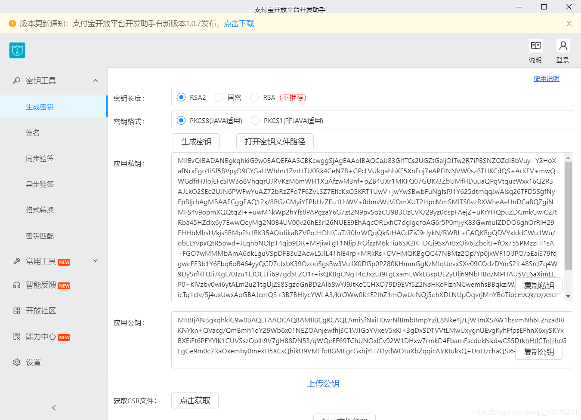The width and height of the screenshot is (581, 420).
Task: Click the blue shield app logo
Action: point(17,50)
